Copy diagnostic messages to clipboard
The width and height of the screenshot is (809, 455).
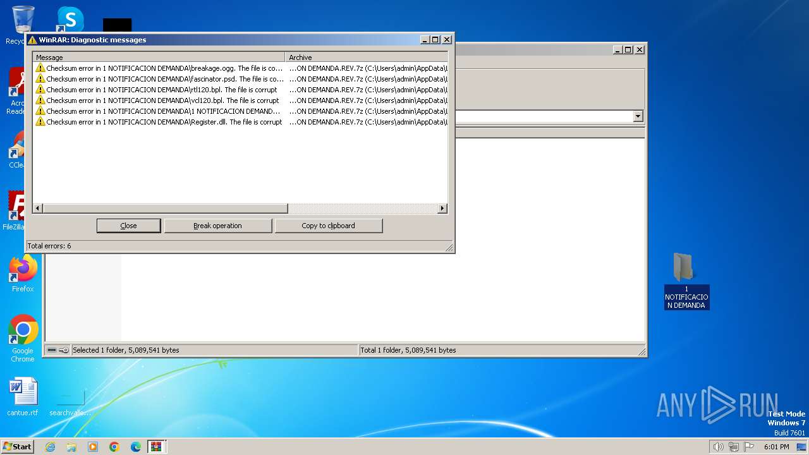point(328,226)
